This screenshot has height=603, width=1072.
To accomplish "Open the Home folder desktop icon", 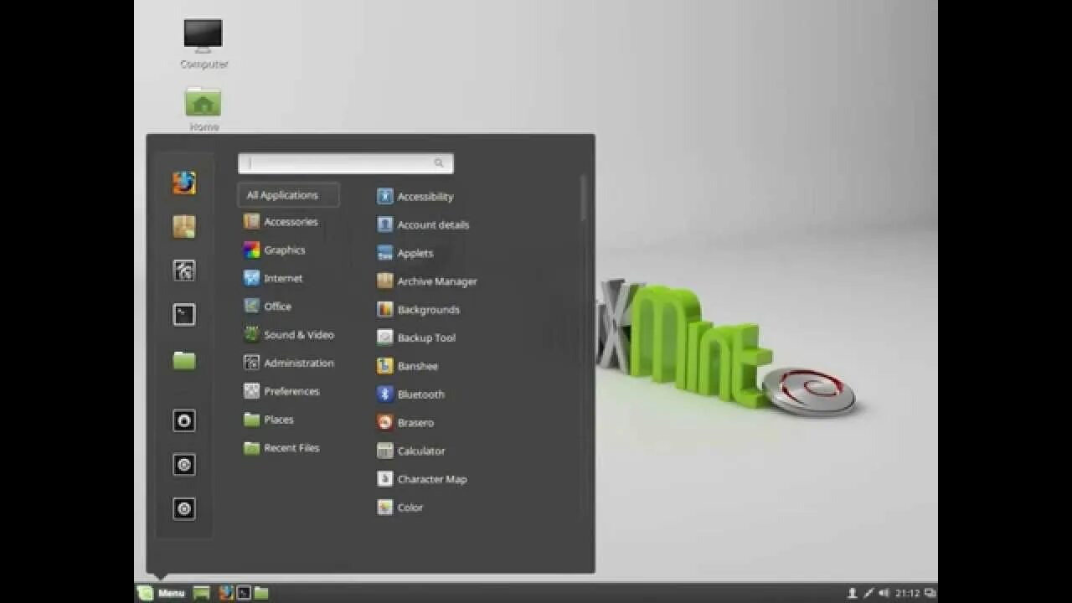I will pyautogui.click(x=204, y=109).
